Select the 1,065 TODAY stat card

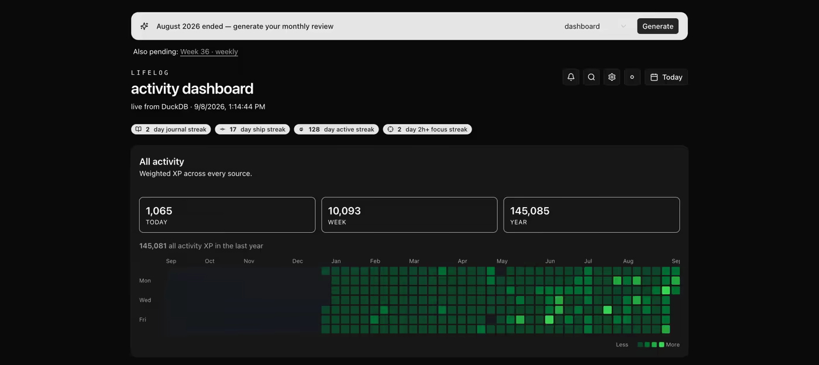click(x=227, y=215)
